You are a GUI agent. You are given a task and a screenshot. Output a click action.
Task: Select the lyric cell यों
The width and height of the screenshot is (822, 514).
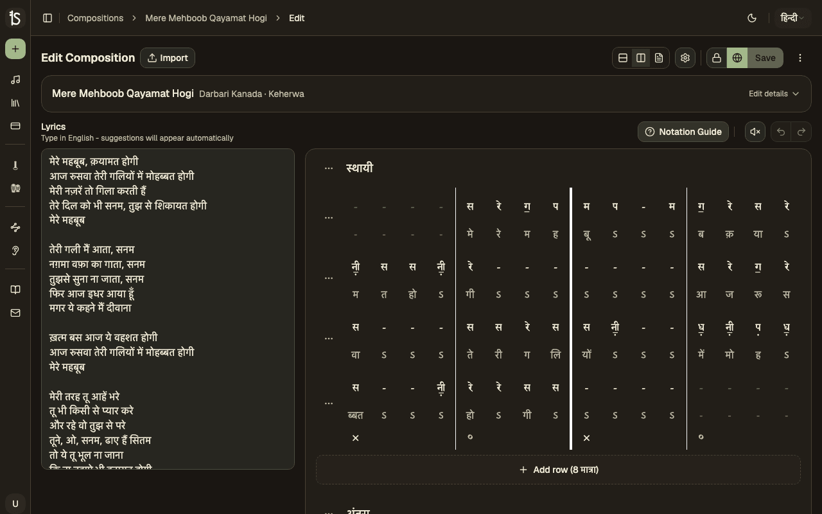(586, 355)
